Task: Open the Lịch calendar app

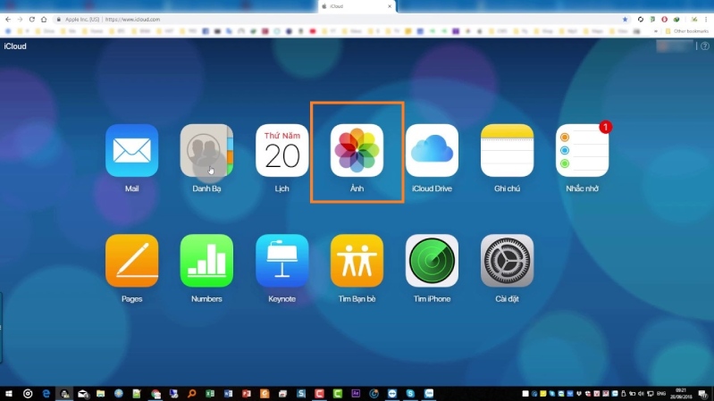Action: click(281, 151)
